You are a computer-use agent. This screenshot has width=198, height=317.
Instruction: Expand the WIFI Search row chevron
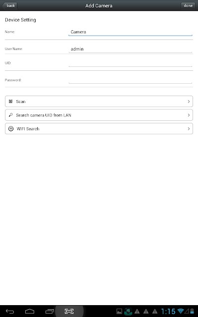(x=189, y=129)
